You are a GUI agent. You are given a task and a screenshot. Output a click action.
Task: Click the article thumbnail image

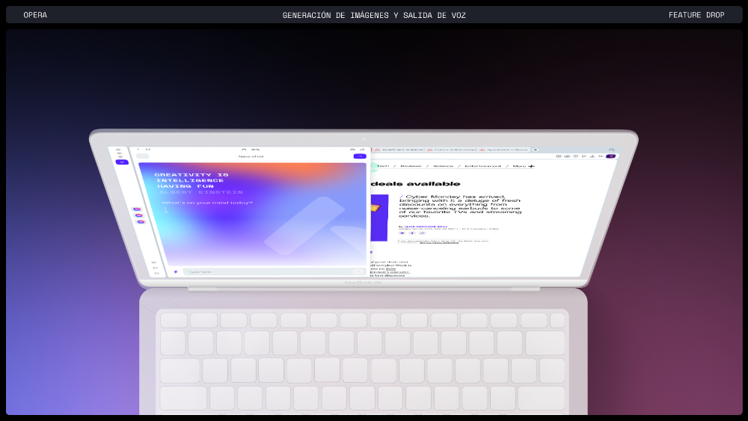(x=379, y=218)
